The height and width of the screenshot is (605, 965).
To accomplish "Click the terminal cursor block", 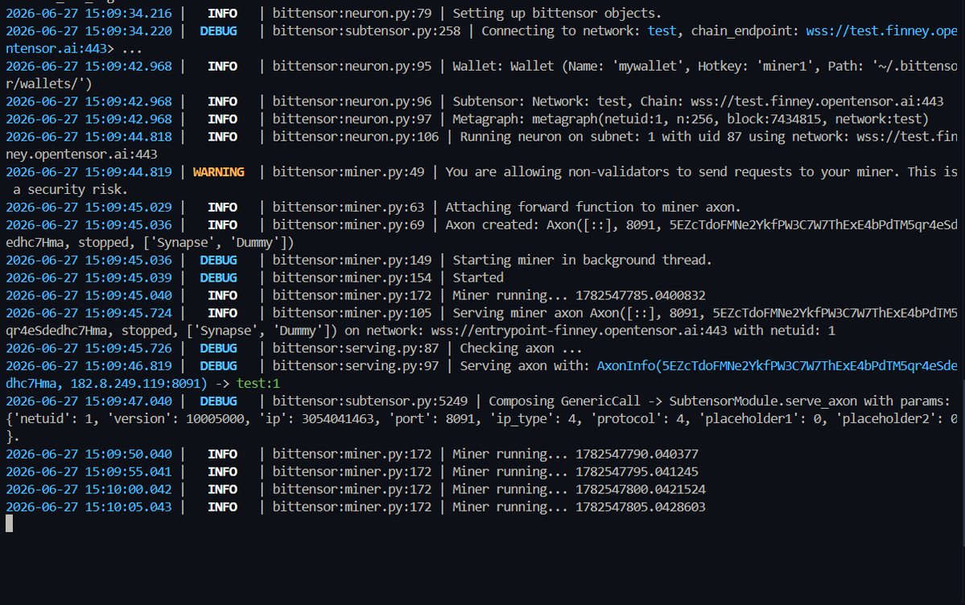I will click(9, 524).
